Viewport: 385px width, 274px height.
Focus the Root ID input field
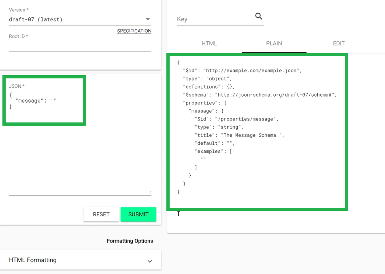point(80,46)
